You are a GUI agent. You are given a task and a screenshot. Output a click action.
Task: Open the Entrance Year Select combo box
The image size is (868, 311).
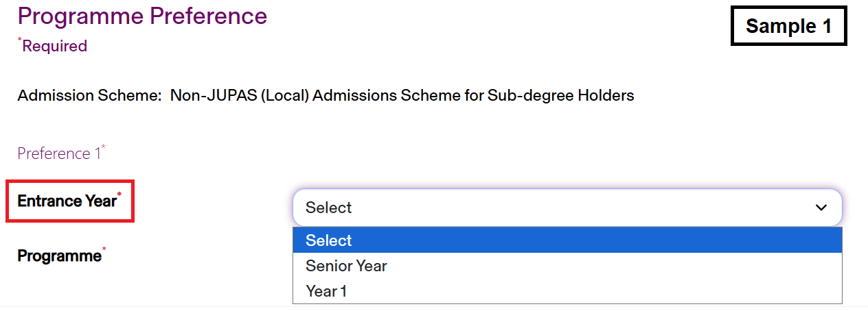pos(567,208)
